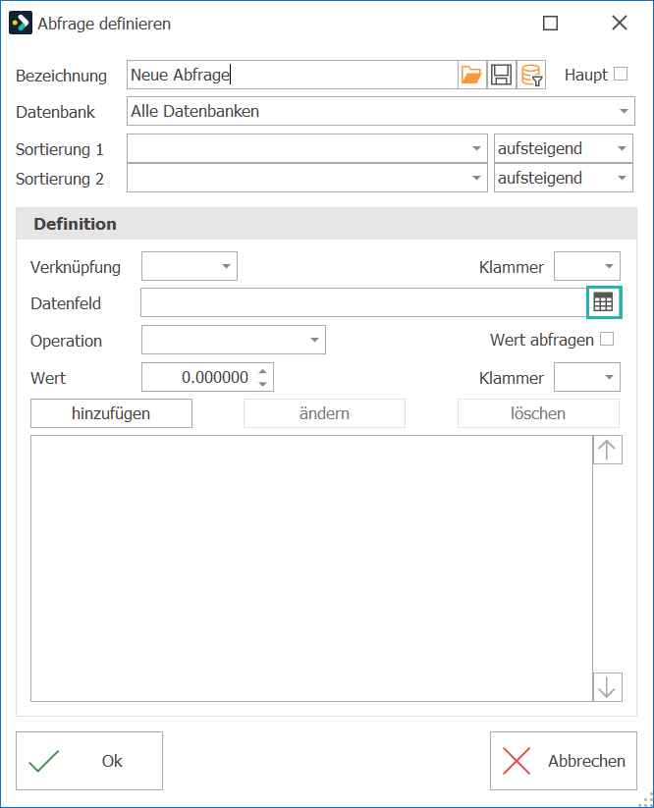Open Datenfeld table picker icon
Image resolution: width=654 pixels, height=808 pixels.
[x=604, y=302]
